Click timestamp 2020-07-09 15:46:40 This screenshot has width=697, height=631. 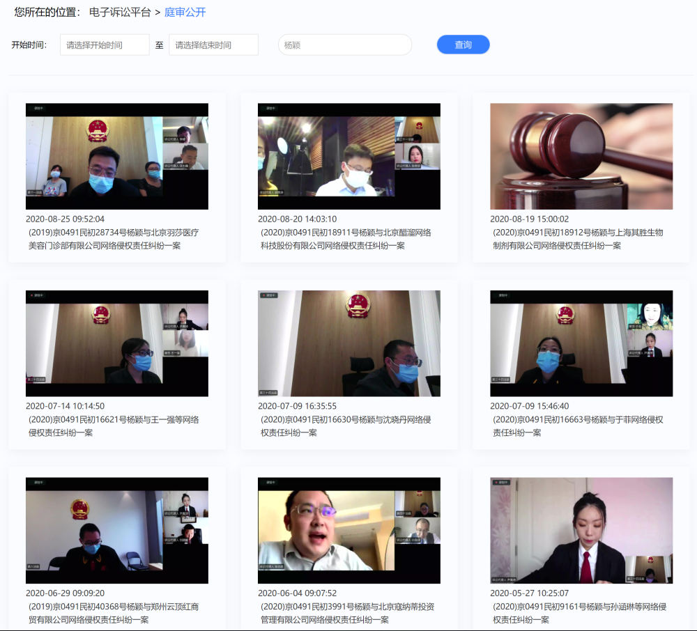point(530,406)
